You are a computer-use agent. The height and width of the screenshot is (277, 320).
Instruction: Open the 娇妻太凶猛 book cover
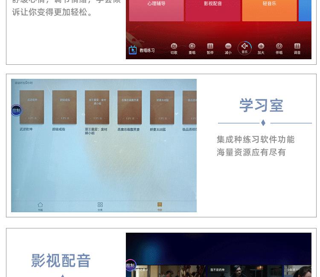pos(162,107)
